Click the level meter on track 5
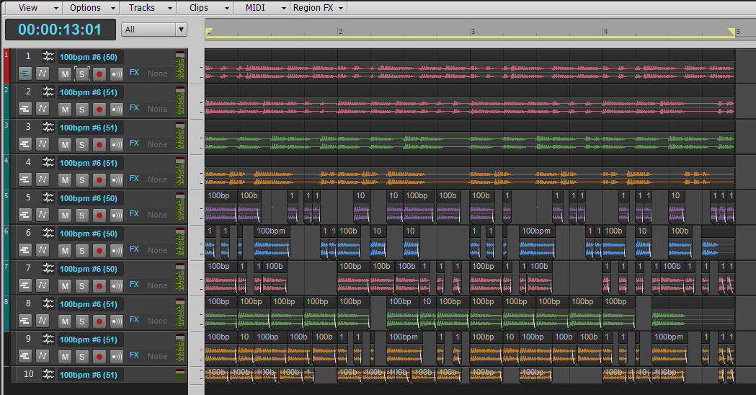This screenshot has height=395, width=756. (180, 206)
